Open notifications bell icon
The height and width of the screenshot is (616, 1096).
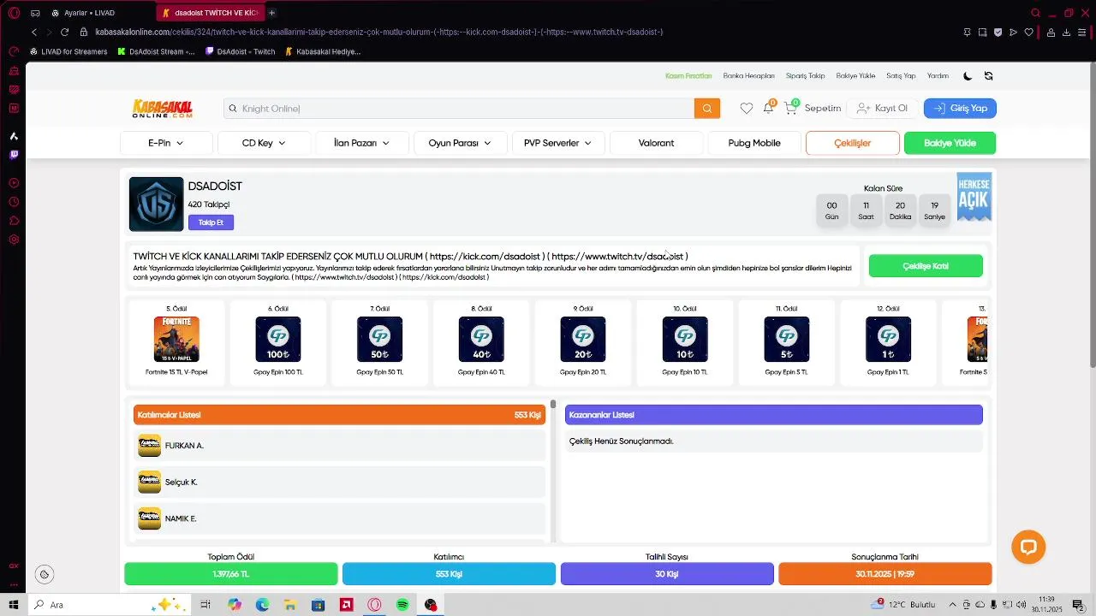click(768, 108)
